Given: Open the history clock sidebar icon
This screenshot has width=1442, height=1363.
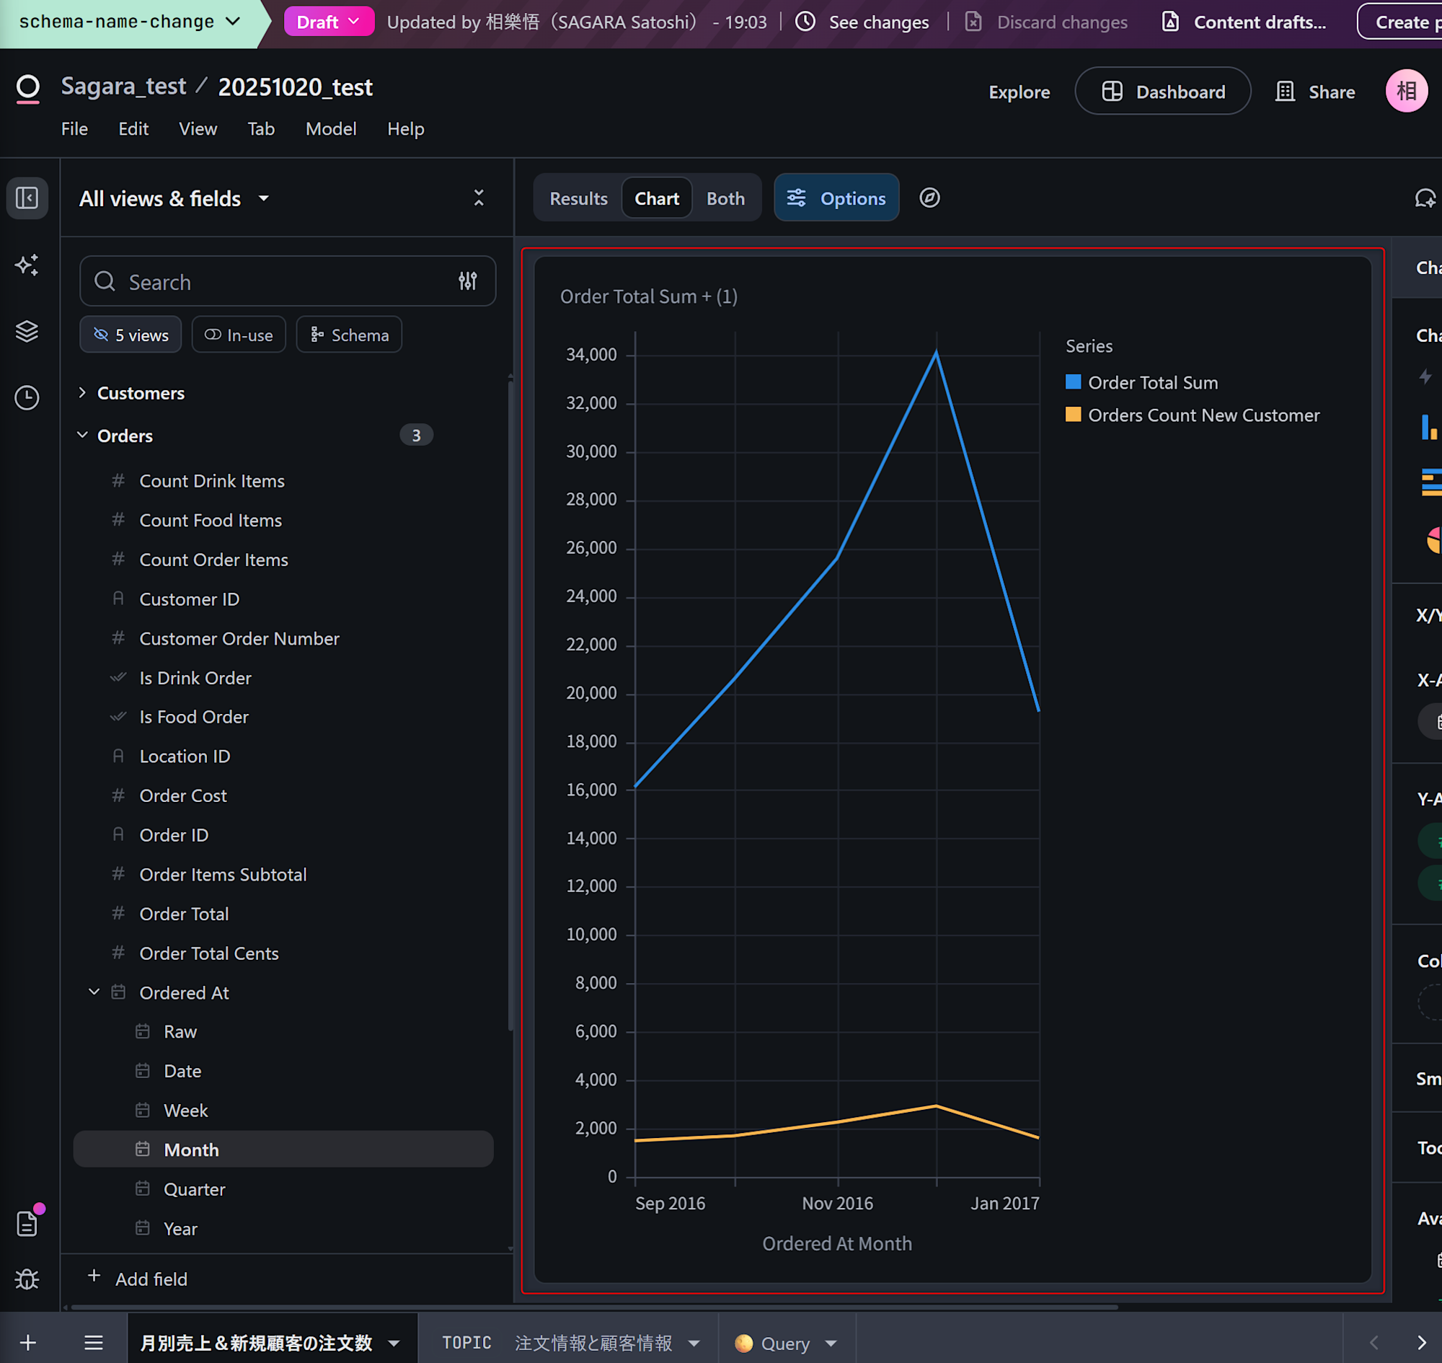Looking at the screenshot, I should 27,397.
